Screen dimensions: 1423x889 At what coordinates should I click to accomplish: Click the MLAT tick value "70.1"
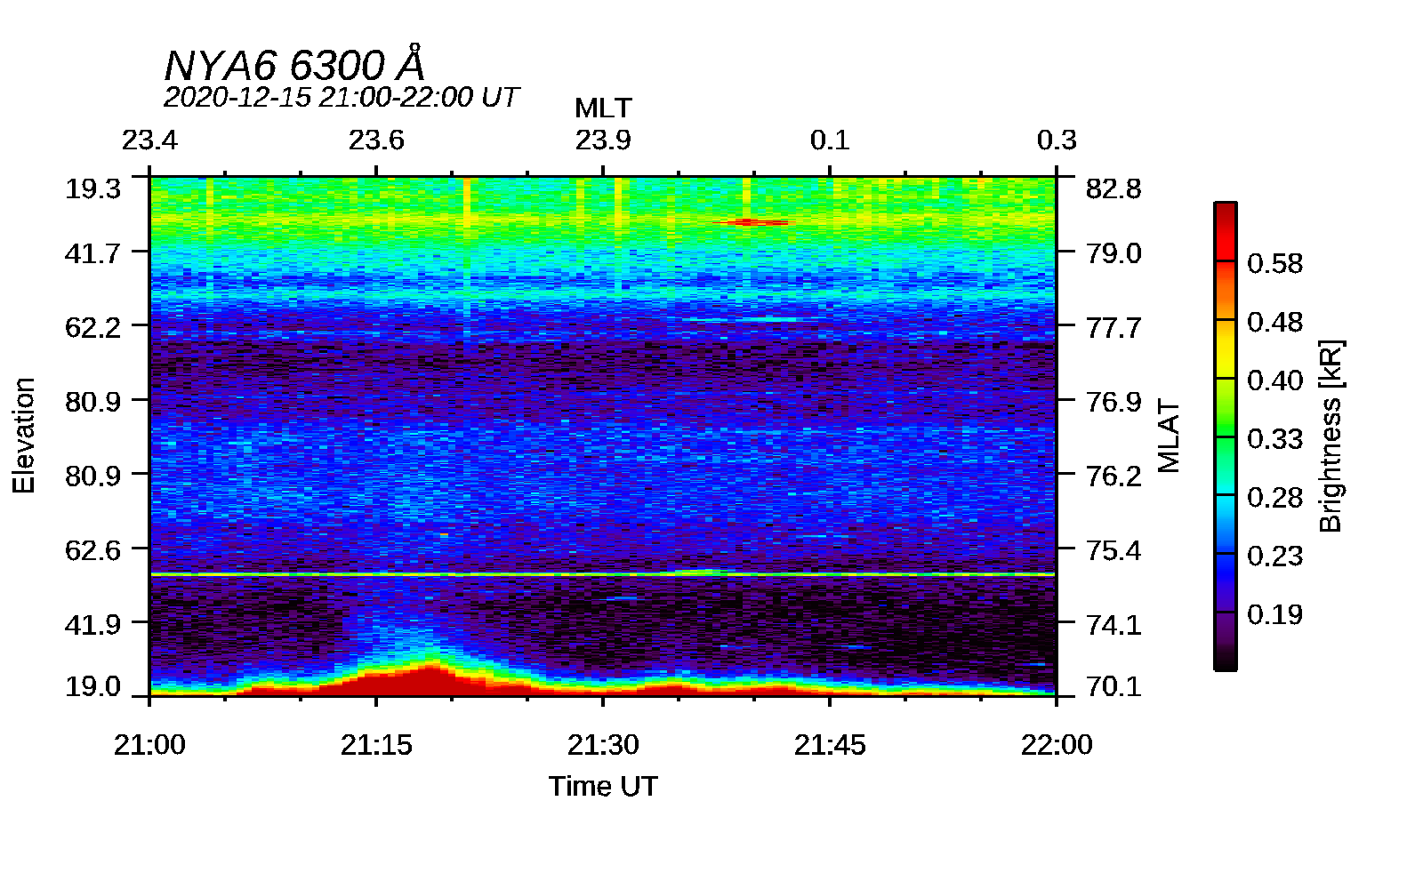[x=1113, y=686]
